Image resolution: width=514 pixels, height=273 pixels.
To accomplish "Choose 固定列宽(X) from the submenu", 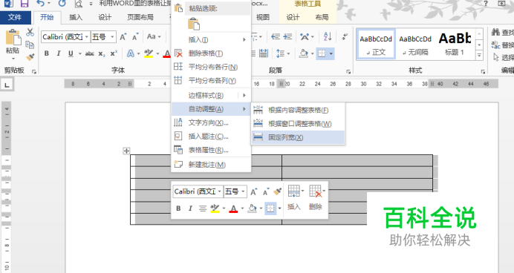I will (x=298, y=137).
